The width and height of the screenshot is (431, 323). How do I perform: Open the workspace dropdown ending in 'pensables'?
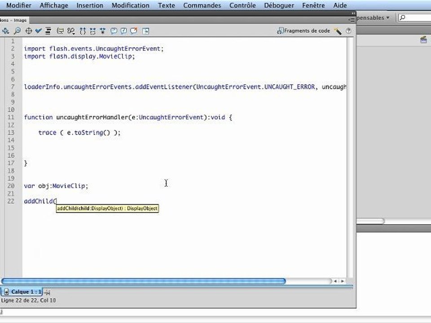point(373,17)
